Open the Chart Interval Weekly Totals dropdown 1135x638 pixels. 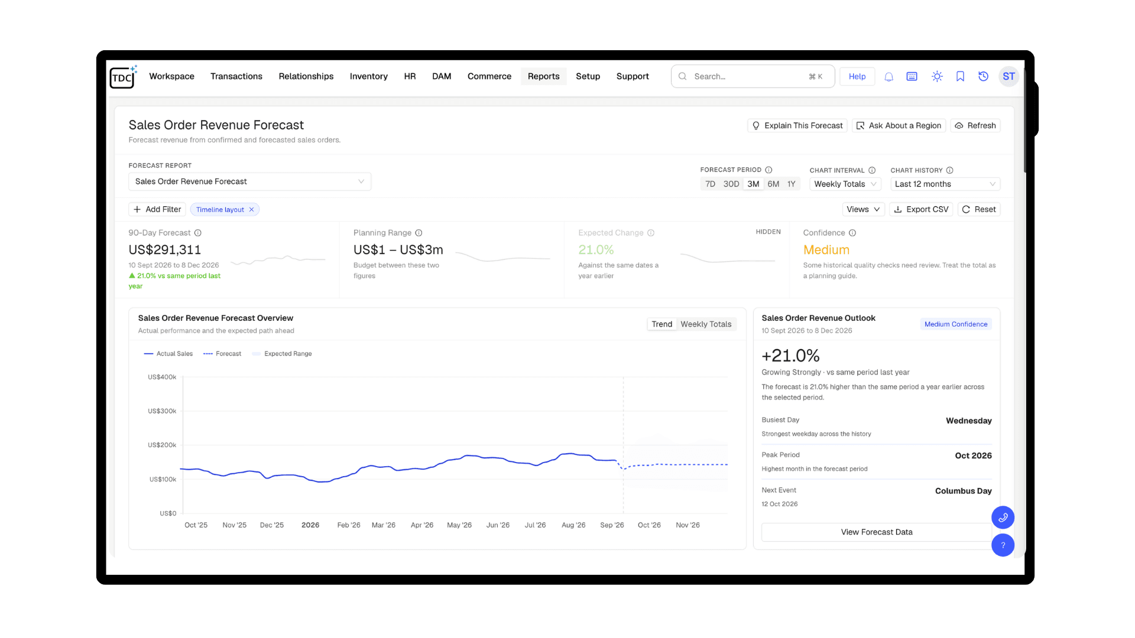click(845, 184)
